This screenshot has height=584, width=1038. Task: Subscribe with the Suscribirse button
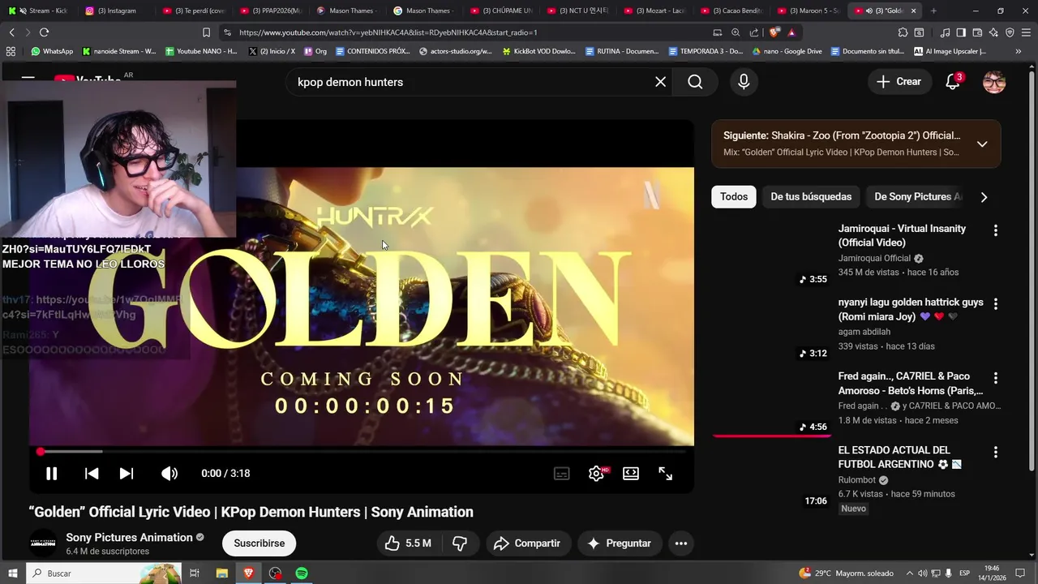pos(259,543)
